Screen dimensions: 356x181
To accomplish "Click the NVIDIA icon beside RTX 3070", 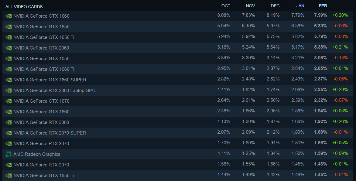I will coord(9,144).
